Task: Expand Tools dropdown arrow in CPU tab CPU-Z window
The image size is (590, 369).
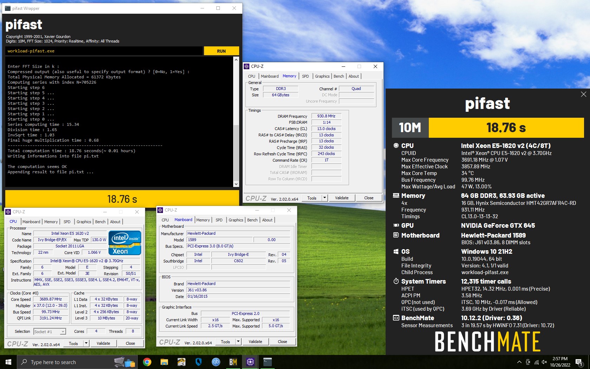Action: (x=86, y=343)
